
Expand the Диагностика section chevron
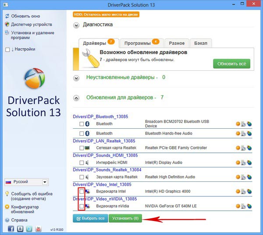click(76, 25)
